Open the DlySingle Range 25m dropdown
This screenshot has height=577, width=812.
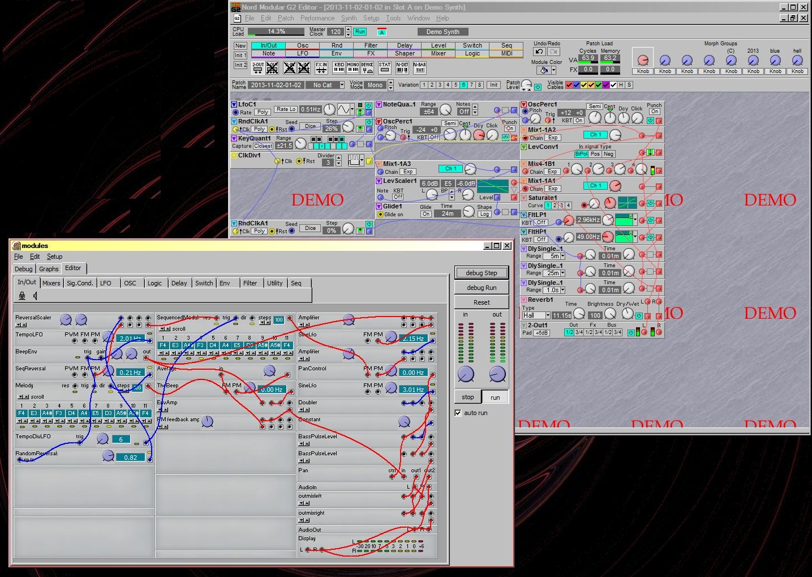pyautogui.click(x=562, y=273)
